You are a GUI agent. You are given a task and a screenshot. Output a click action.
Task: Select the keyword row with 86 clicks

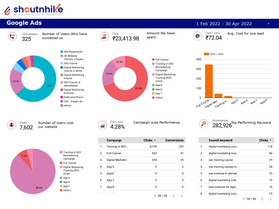click(x=236, y=153)
